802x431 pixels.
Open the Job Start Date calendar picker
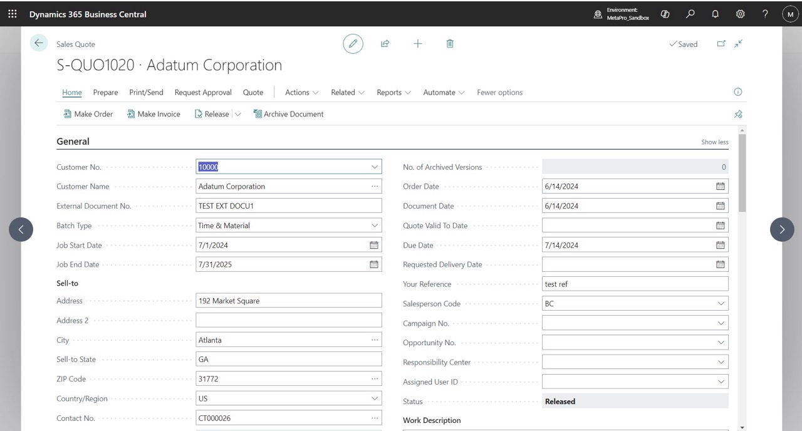374,245
